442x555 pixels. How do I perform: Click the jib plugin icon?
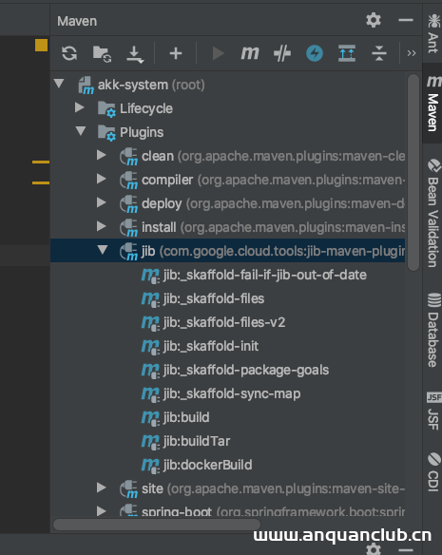pyautogui.click(x=128, y=251)
